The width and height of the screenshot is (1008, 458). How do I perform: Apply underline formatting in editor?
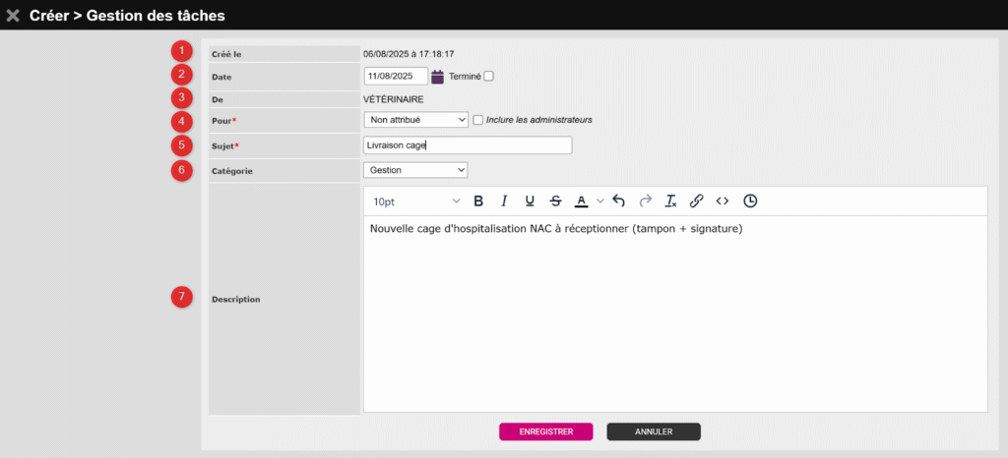coord(530,200)
